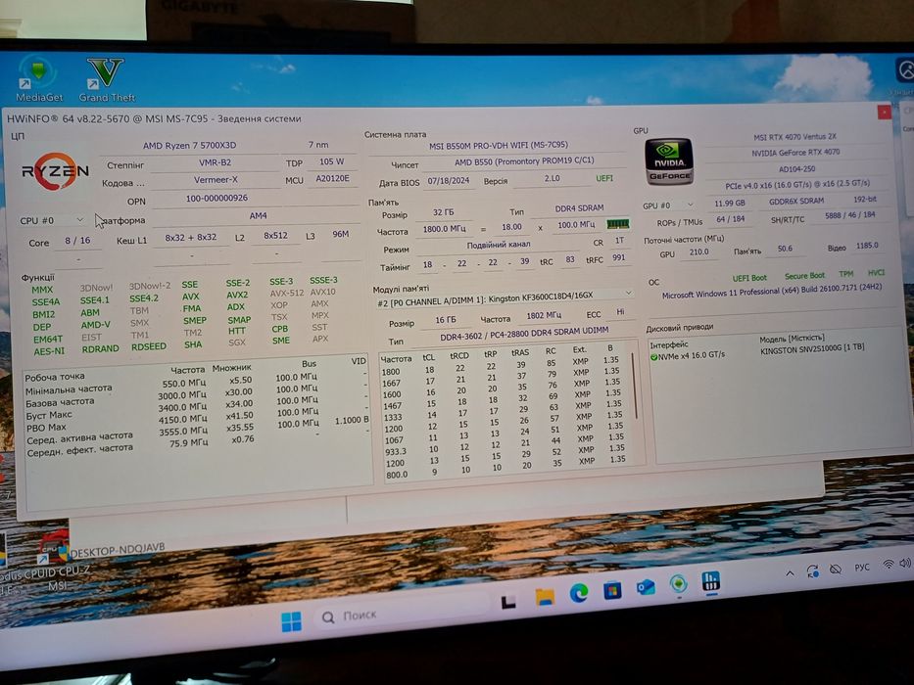Open the Grand Theft desktop shortcut

click(106, 80)
